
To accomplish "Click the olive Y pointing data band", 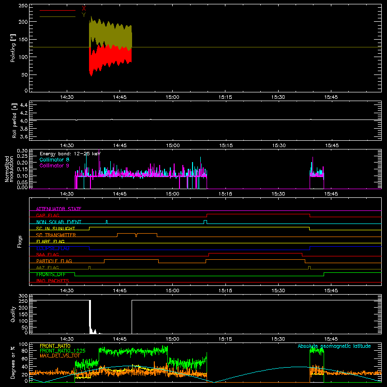I will (x=110, y=34).
